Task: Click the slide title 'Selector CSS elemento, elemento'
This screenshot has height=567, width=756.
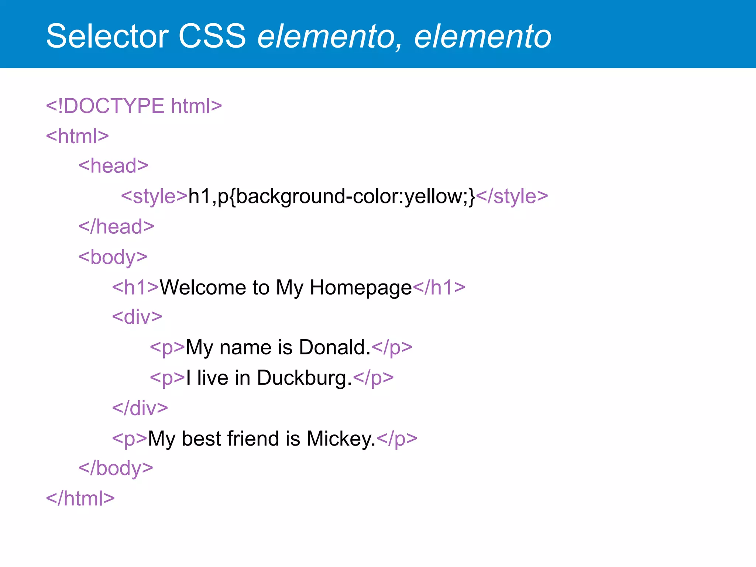Action: click(299, 36)
